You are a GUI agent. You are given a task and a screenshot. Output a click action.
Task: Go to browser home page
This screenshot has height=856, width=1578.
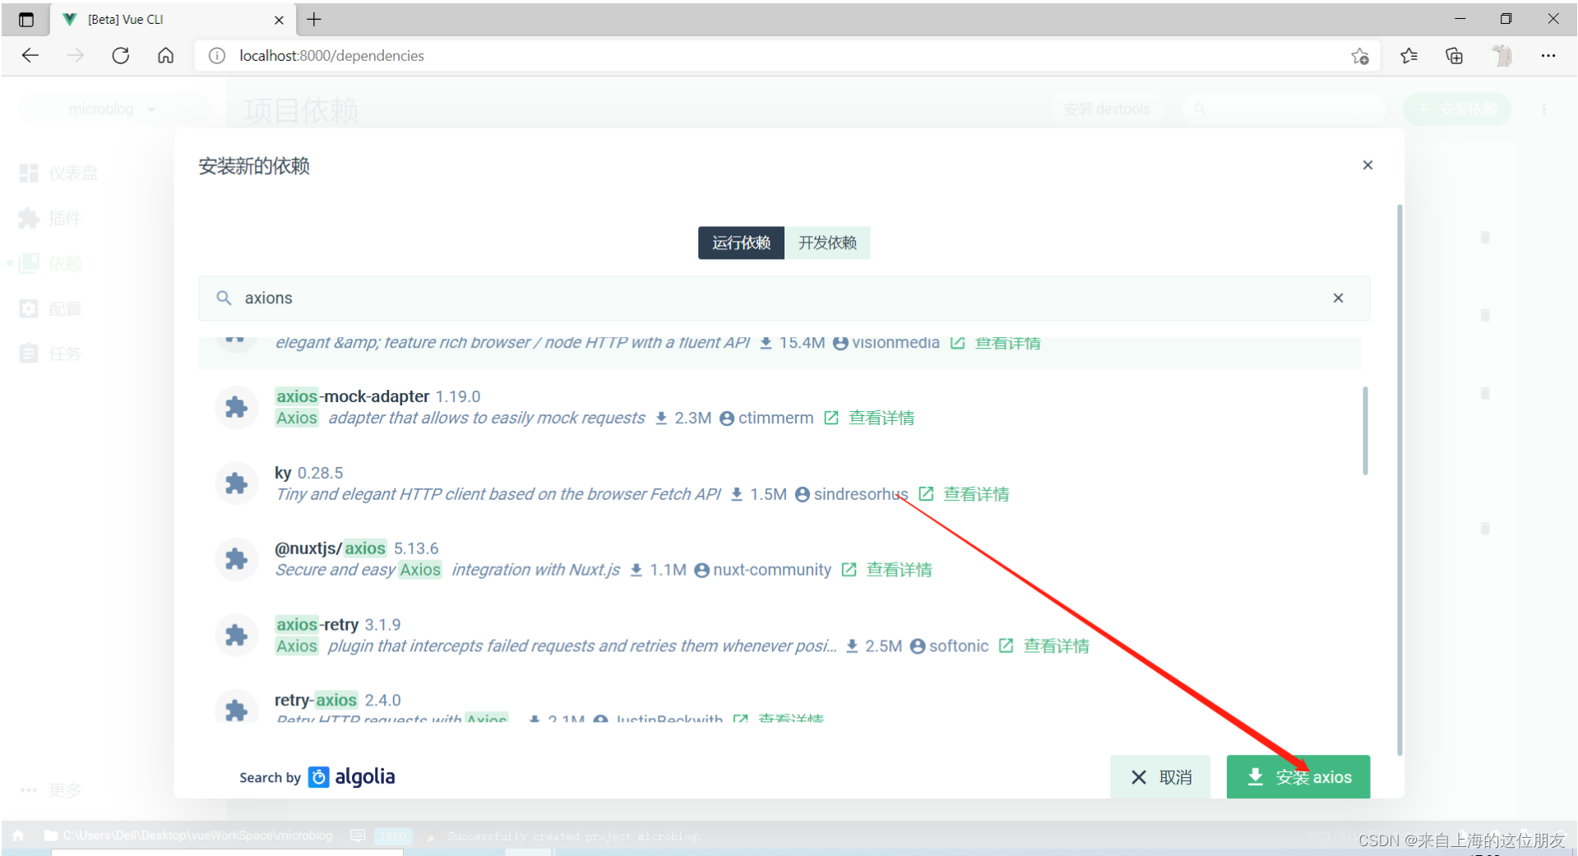[x=166, y=55]
